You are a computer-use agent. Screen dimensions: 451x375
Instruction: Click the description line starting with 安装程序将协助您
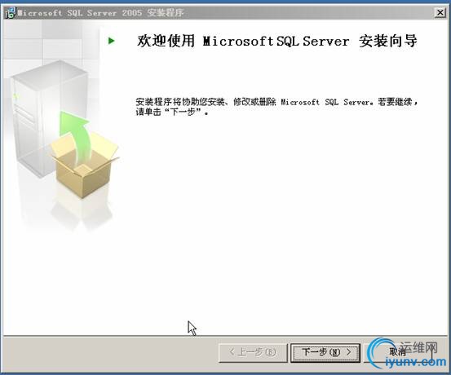(x=276, y=102)
